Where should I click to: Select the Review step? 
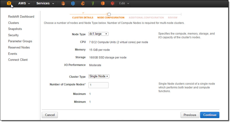pyautogui.click(x=172, y=17)
